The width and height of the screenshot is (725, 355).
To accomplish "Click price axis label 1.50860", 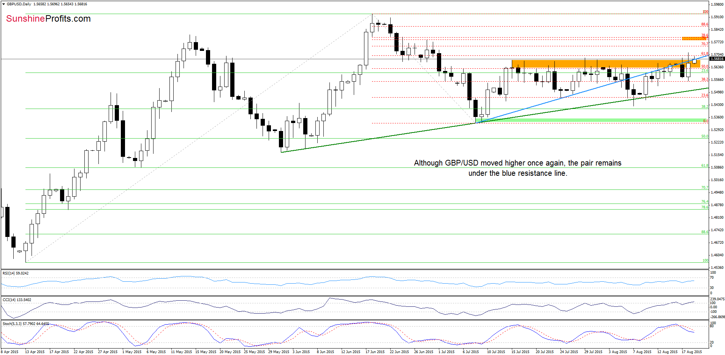I will coord(717,167).
